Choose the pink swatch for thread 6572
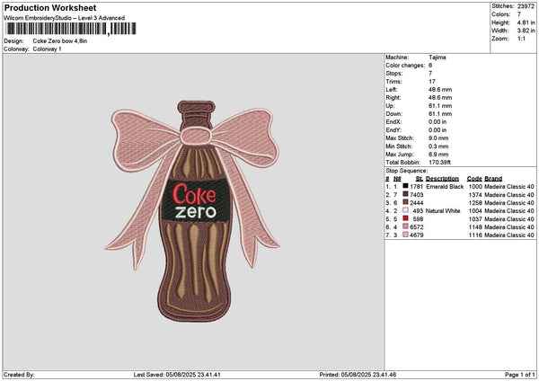This screenshot has width=539, height=381. (406, 226)
